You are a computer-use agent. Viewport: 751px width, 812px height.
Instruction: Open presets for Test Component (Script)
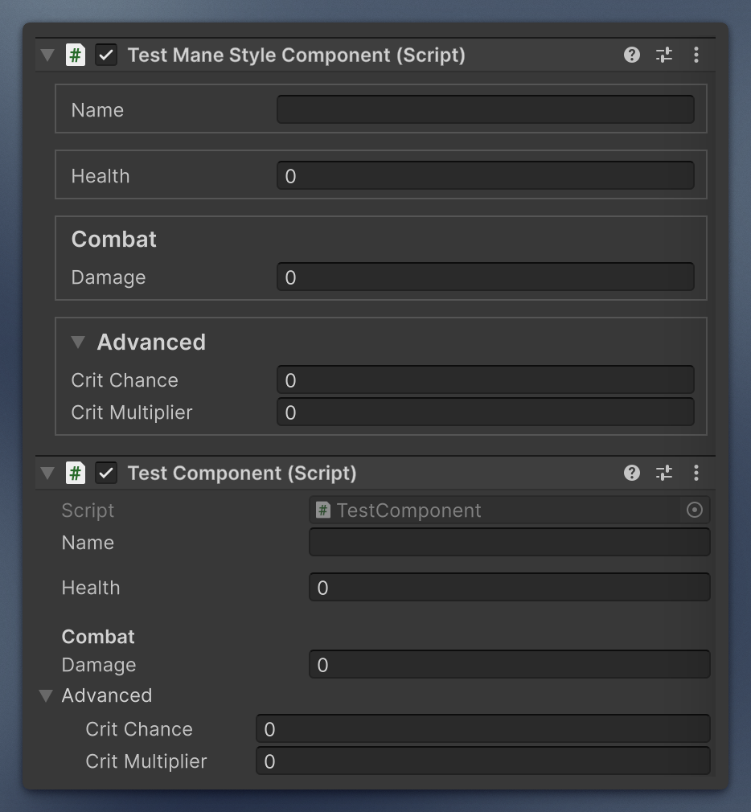tap(663, 472)
